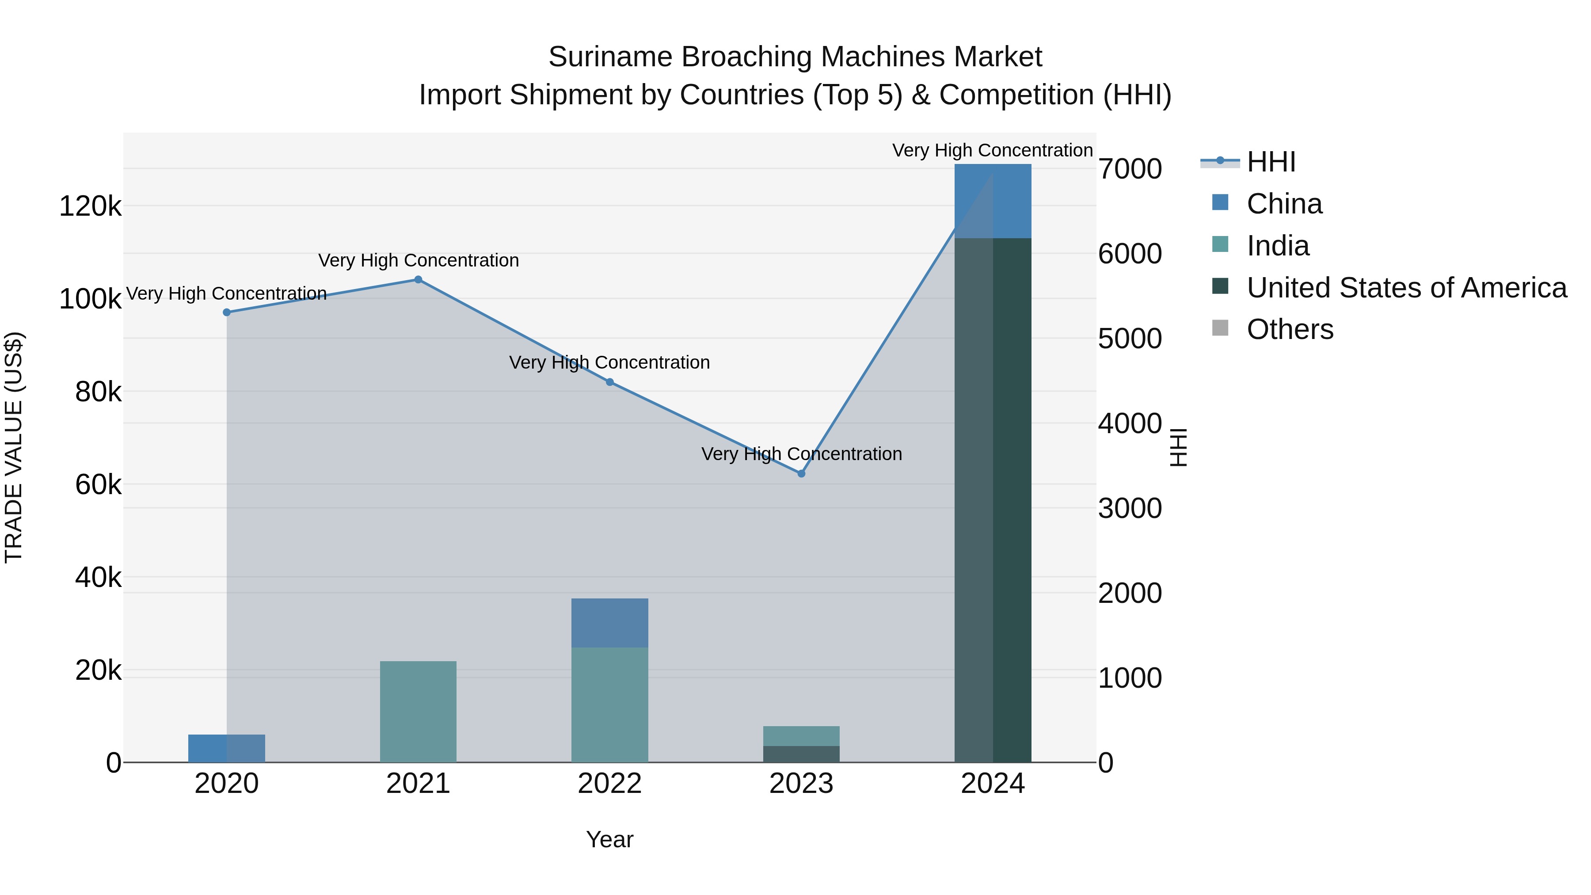Click the 2024 United States bar segment
Image resolution: width=1591 pixels, height=895 pixels.
click(993, 500)
